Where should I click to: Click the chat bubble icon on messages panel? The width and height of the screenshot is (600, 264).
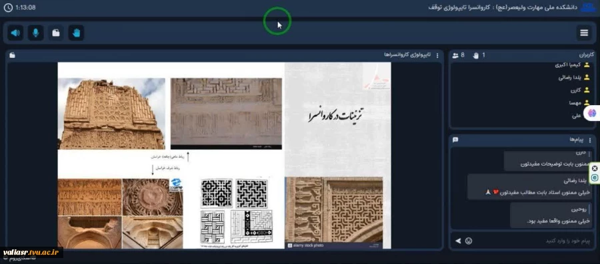pos(455,140)
